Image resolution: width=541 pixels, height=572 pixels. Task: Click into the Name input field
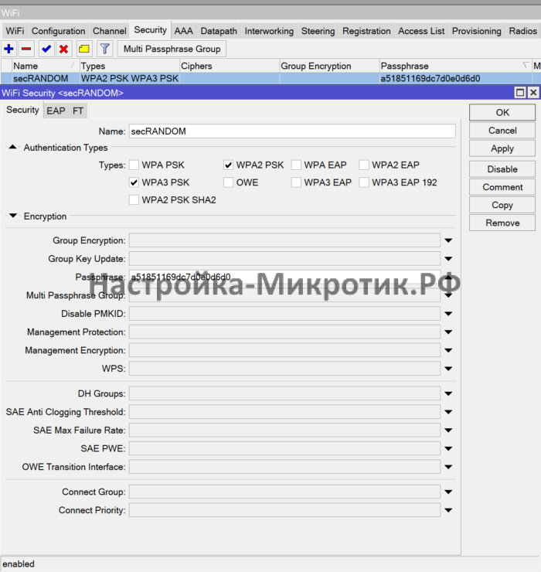pyautogui.click(x=292, y=131)
